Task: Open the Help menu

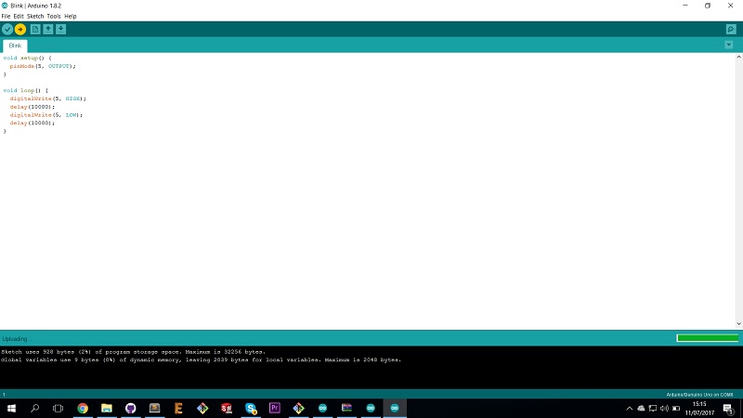Action: point(71,16)
